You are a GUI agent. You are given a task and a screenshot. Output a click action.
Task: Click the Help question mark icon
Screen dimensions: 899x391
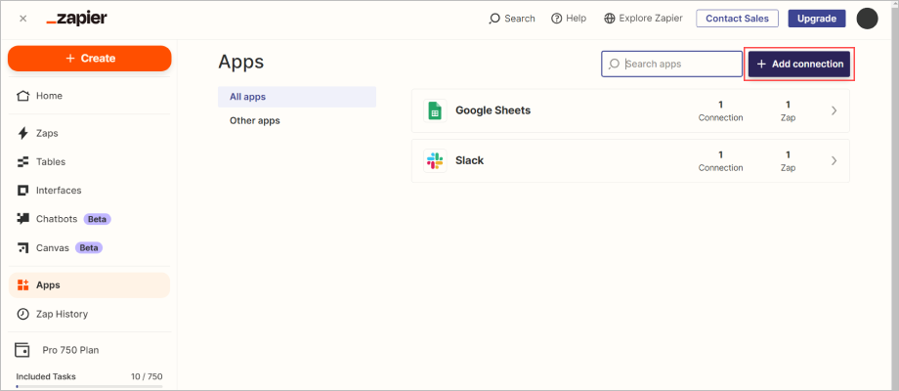click(x=556, y=19)
